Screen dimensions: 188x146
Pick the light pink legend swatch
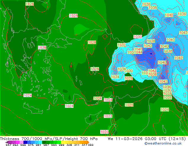click(21, 142)
